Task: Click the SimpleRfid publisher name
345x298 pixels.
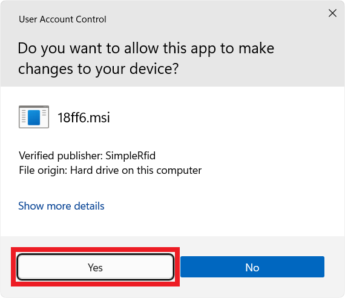Action: click(x=131, y=156)
